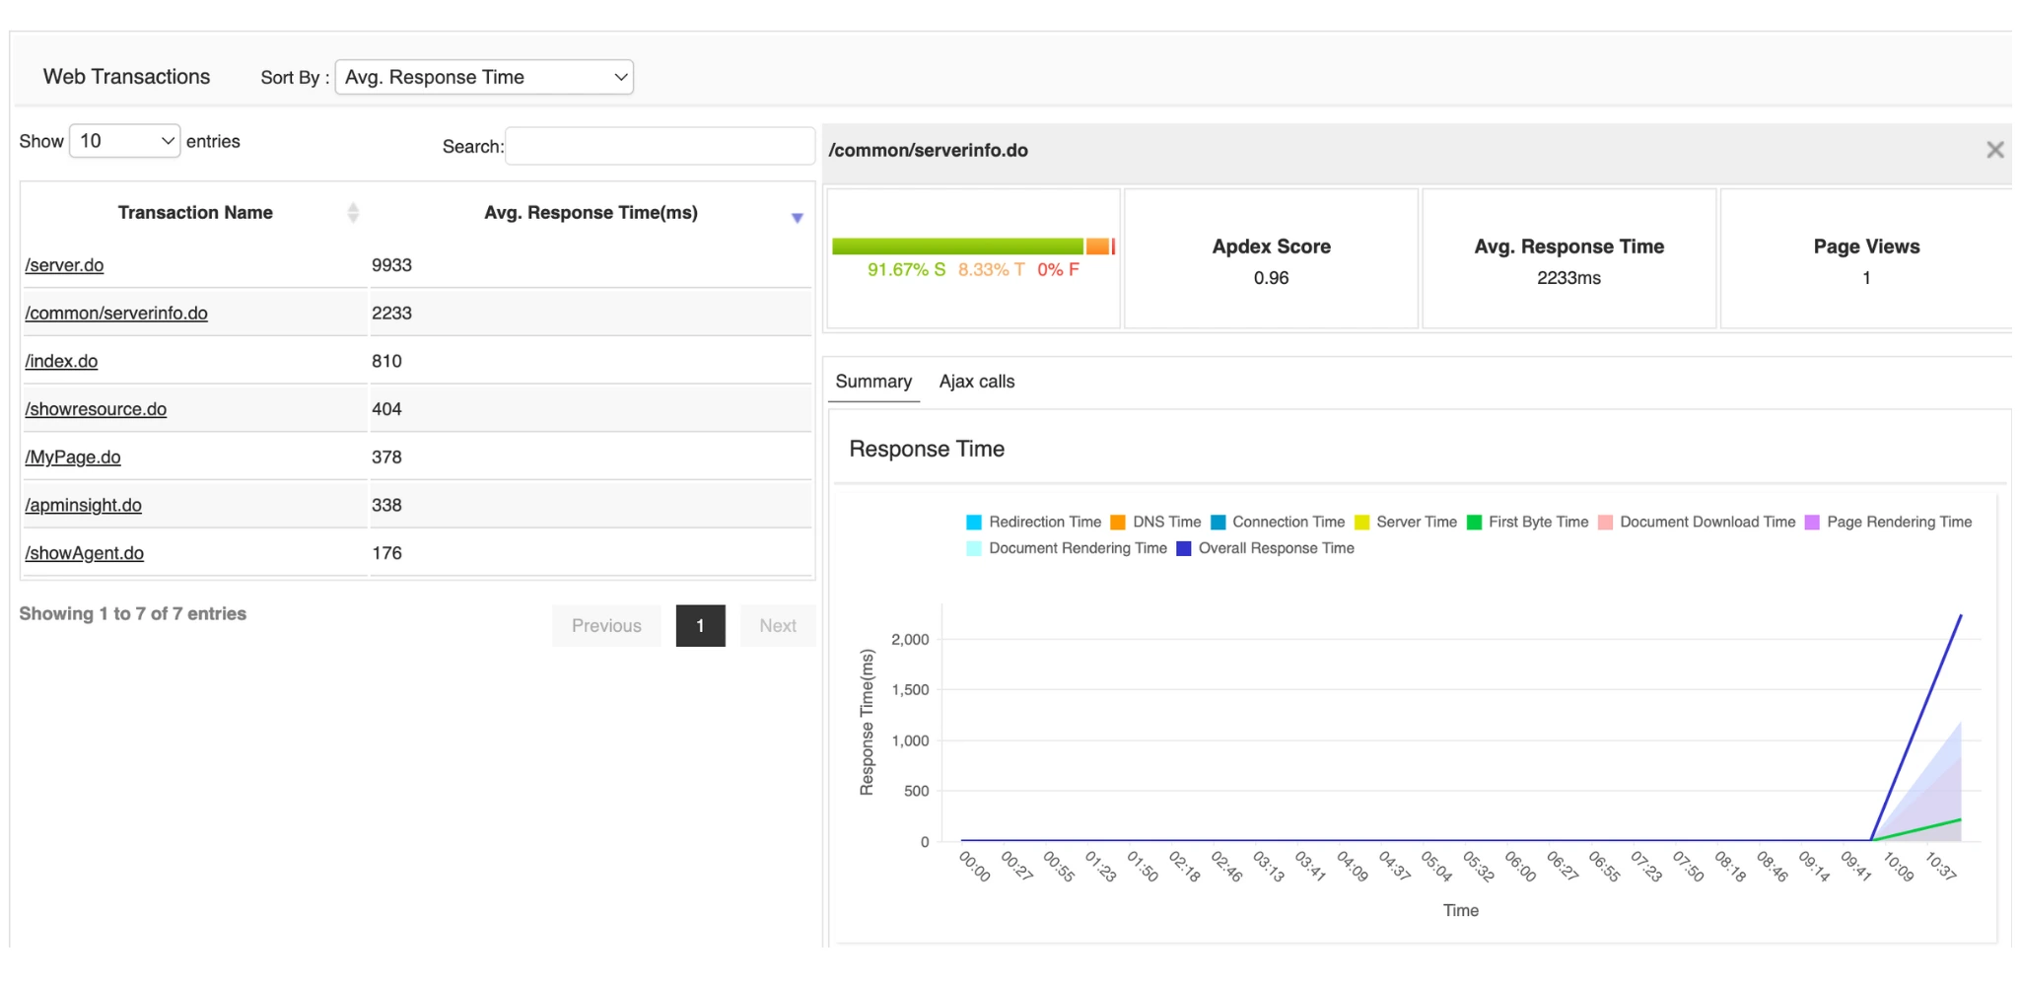Close the /common/serverinfo.do detail panel
Image resolution: width=2019 pixels, height=986 pixels.
pyautogui.click(x=1994, y=150)
